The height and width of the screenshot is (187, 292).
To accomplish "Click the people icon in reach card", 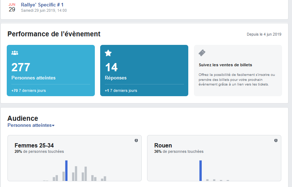I will pos(15,53).
